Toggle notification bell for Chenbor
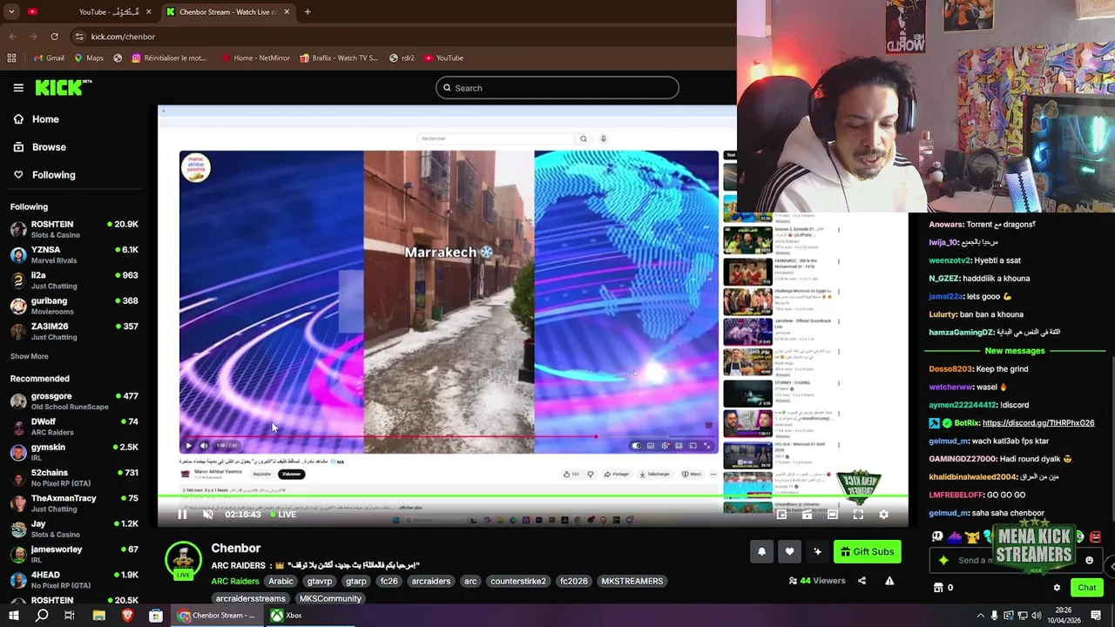 [x=761, y=551]
